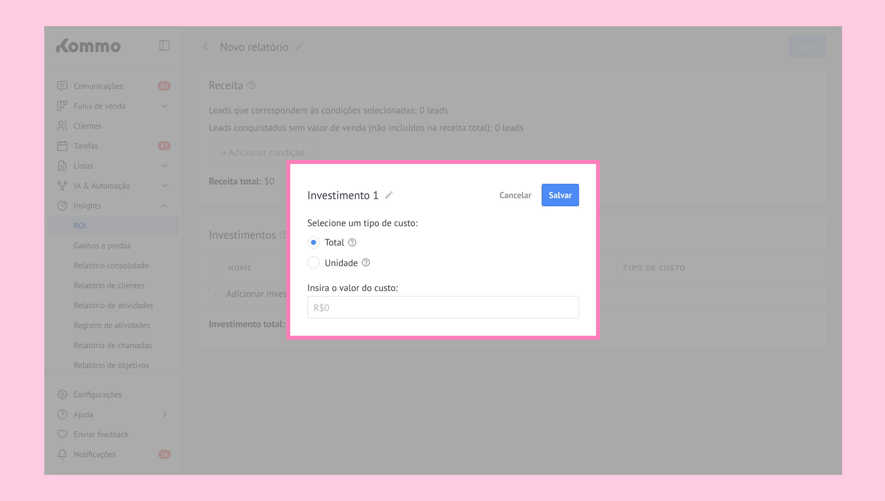Click the help icon next to Unidade
The height and width of the screenshot is (501, 885).
click(x=365, y=263)
